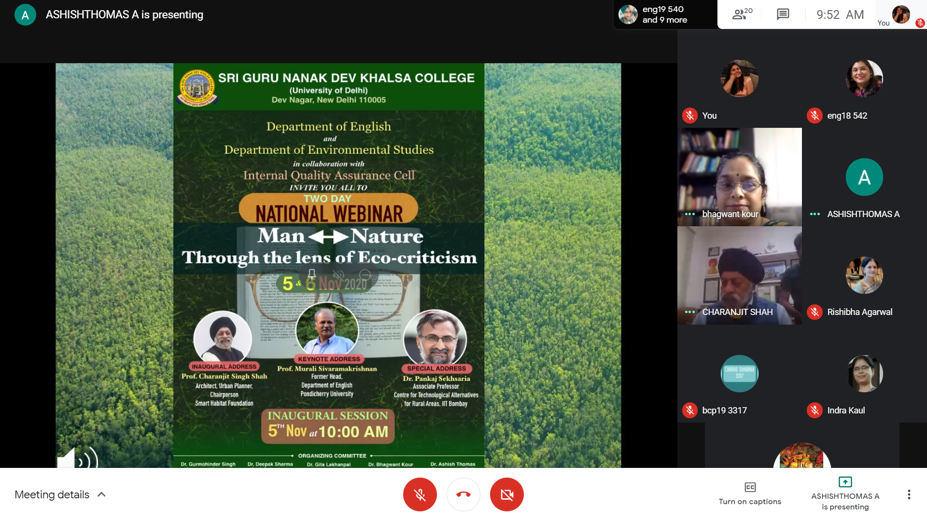Select bhagwant kour video tile
Screen dimensions: 927x521
tap(739, 177)
